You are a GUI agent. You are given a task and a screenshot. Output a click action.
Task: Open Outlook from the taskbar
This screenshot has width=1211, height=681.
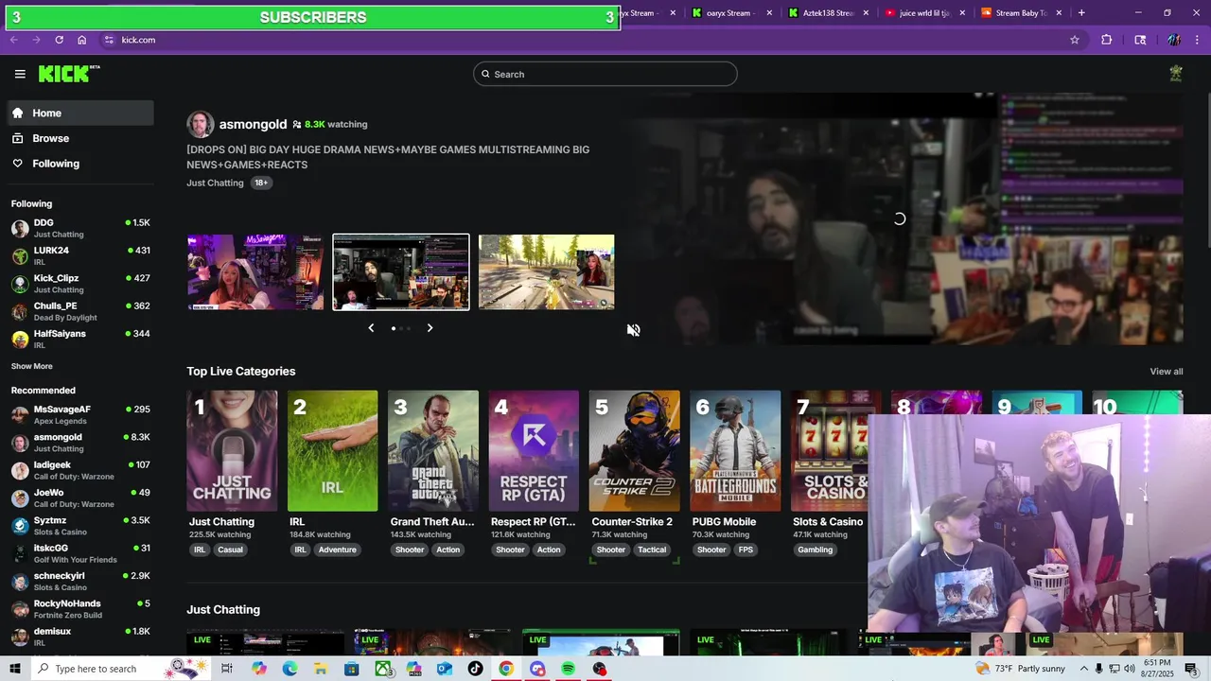[x=445, y=669]
